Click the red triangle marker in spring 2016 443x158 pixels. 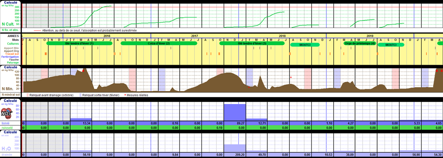click(x=83, y=70)
